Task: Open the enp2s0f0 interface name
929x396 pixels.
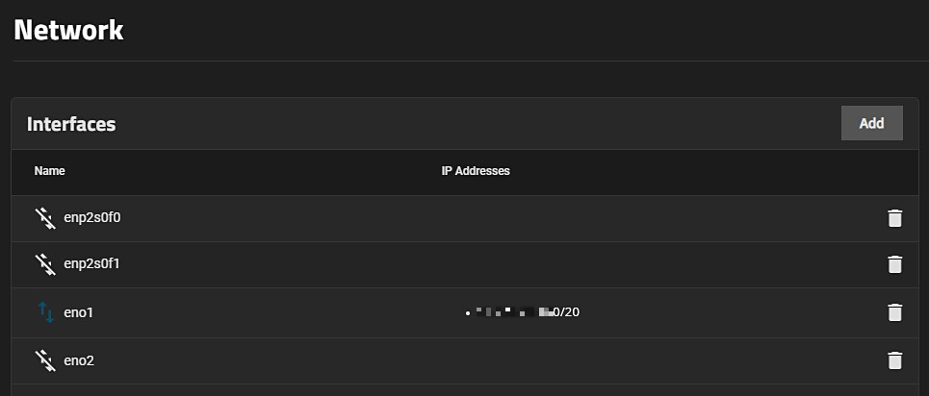Action: pos(91,217)
